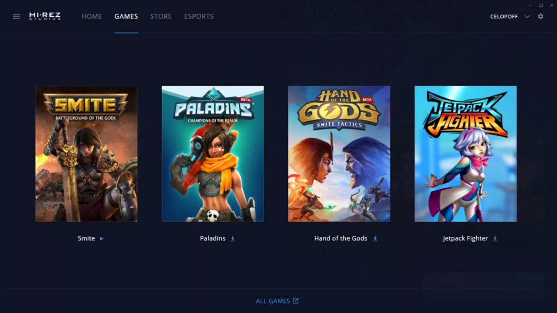Screen dimensions: 557x313
Task: Minimize the launcher window
Action: [x=531, y=5]
